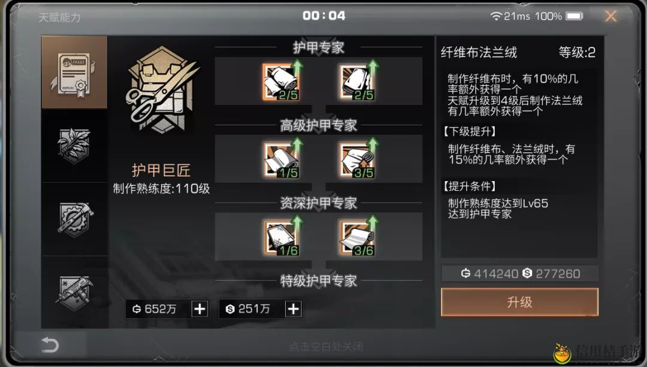This screenshot has height=367, width=647.
Task: Add currency via plus next to 251万
Action: tap(294, 309)
